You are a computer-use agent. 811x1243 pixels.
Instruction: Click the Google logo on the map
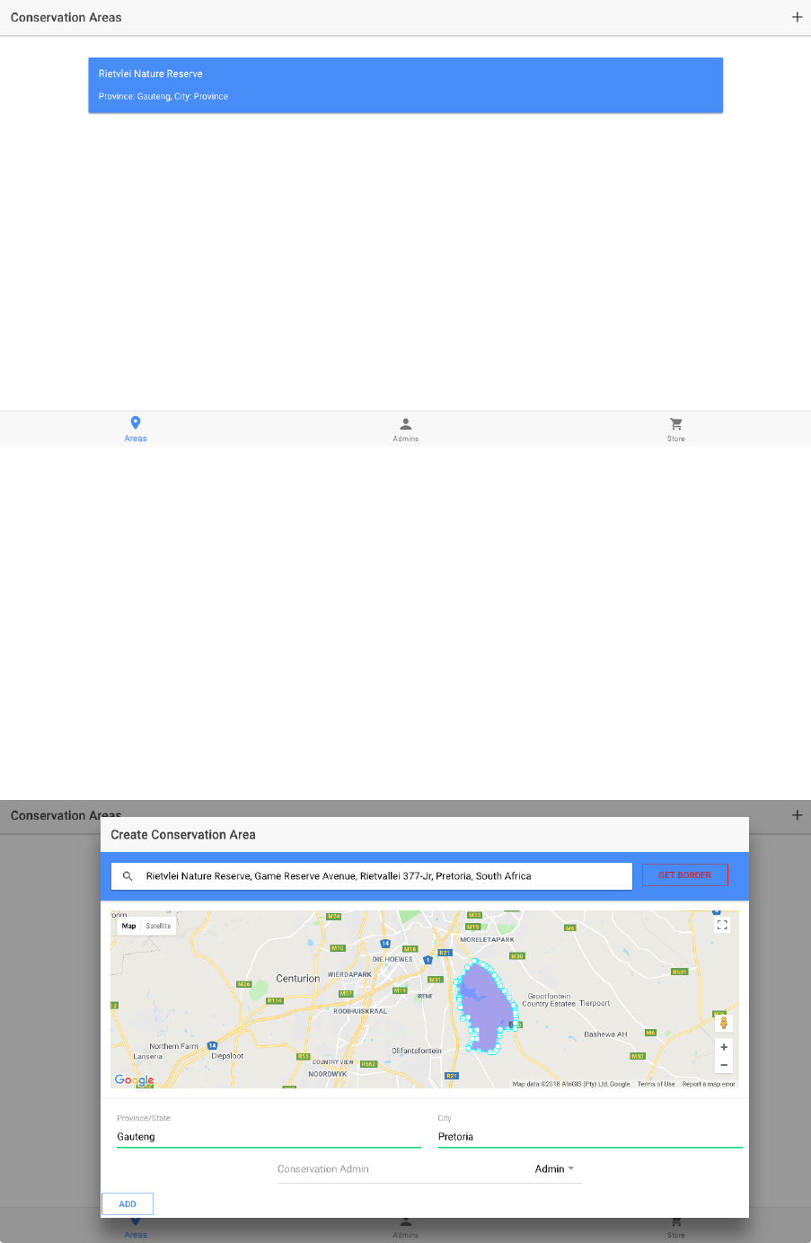tap(134, 1080)
